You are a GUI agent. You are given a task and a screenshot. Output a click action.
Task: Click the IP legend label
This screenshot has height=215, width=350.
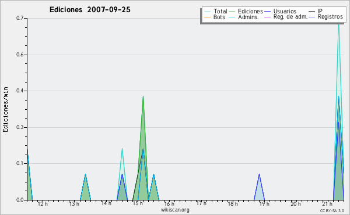(x=320, y=11)
